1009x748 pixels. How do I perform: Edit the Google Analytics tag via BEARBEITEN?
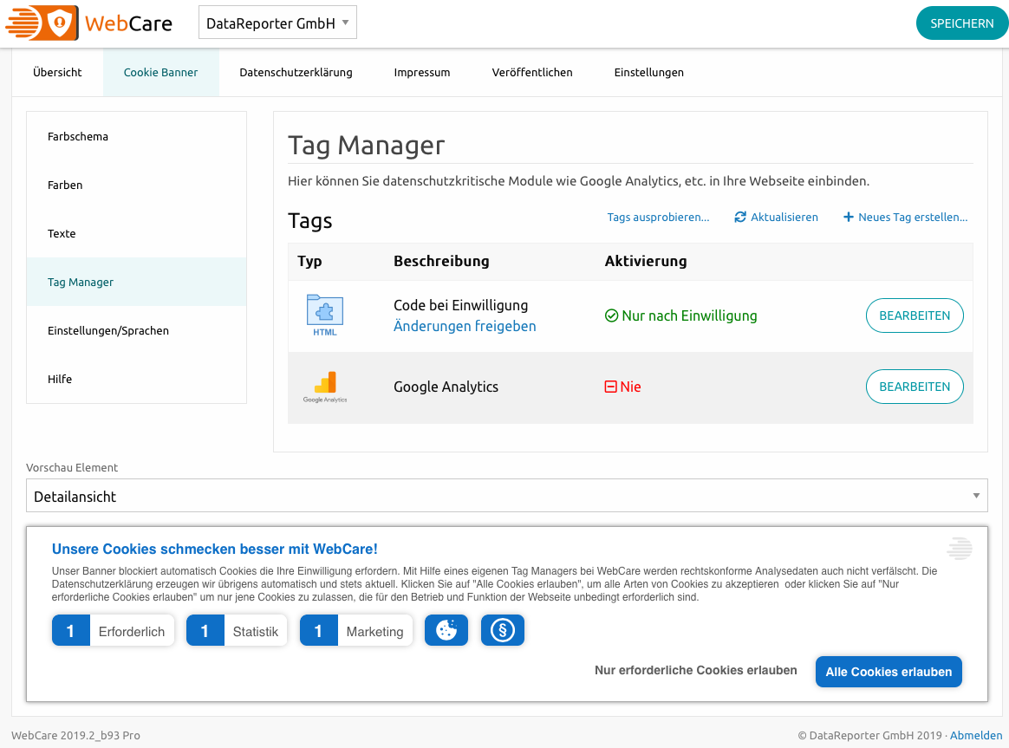[x=915, y=387]
